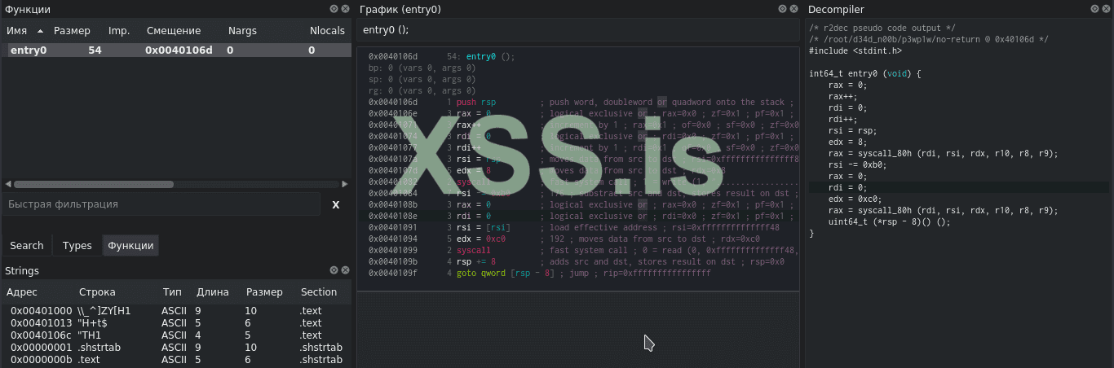
Task: Sort functions by Смещение column
Action: click(174, 31)
